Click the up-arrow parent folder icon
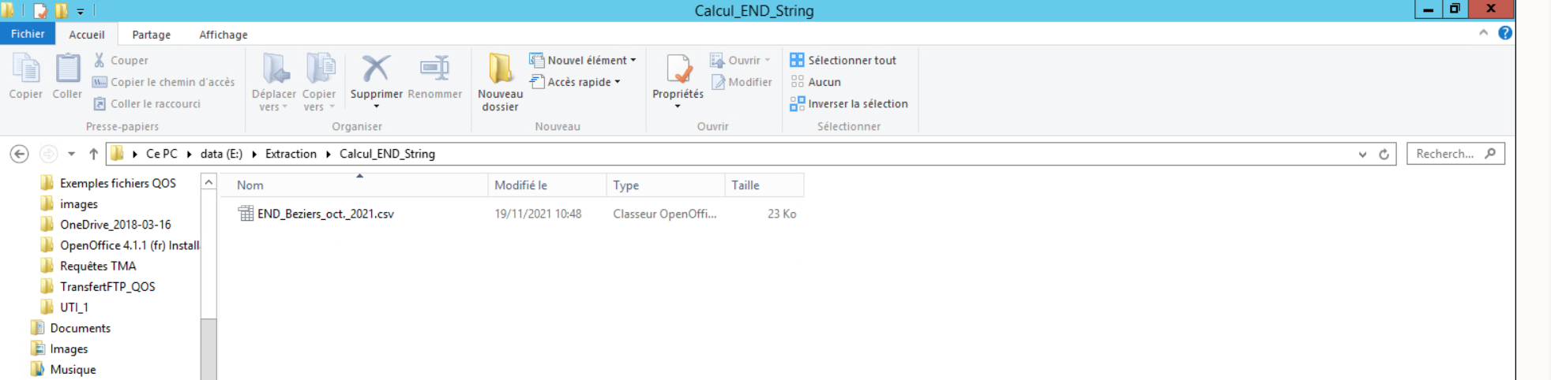 (93, 154)
